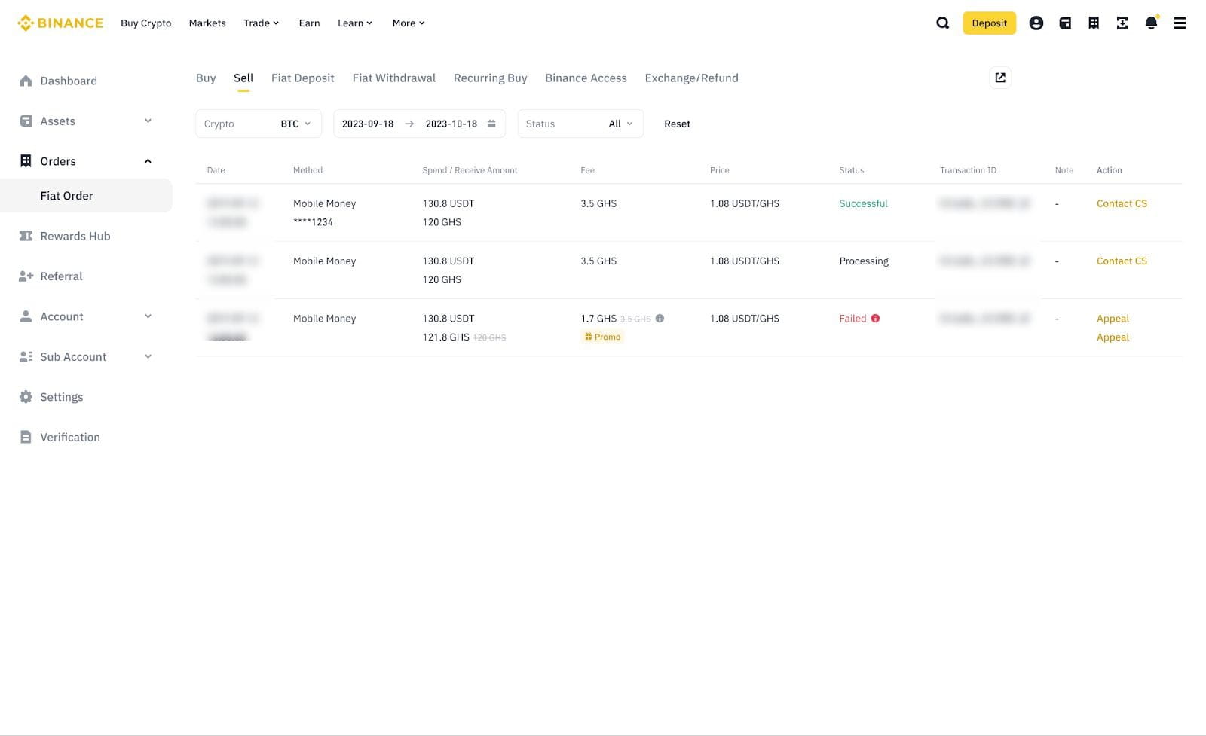Expand the Trade menu dropdown
The image size is (1206, 736).
coord(261,23)
